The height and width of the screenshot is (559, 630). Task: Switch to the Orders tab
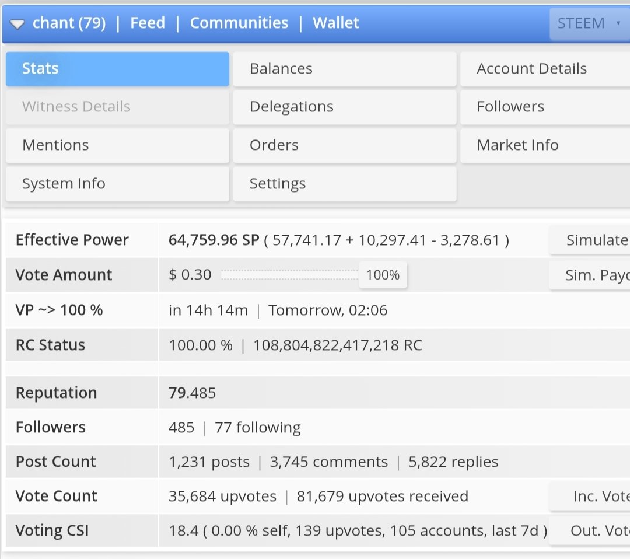[345, 145]
